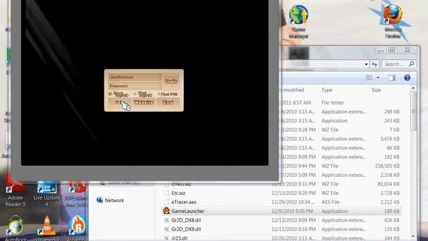Click the 81,034 KB size cell
Viewport: 428px width, 241px height.
click(x=389, y=184)
